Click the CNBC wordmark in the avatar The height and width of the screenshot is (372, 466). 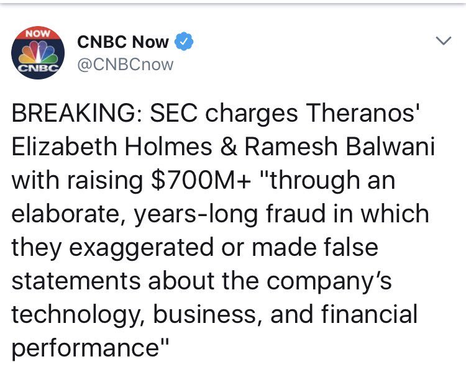tap(38, 68)
